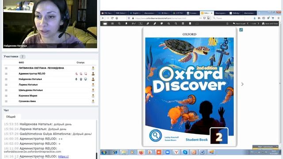This screenshot has height=159, width=283.
Task: Click row handle beside Ларина Наталья
Action: coord(6,85)
